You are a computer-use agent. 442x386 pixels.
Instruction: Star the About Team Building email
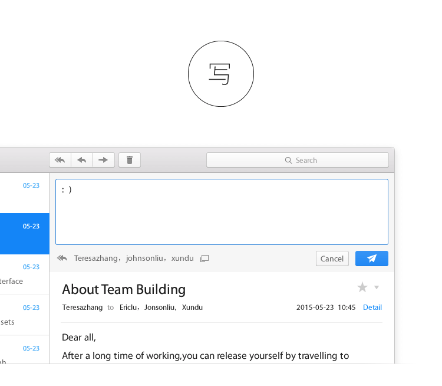pyautogui.click(x=362, y=287)
